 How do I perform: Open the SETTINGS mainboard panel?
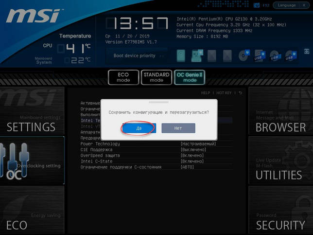(x=32, y=110)
